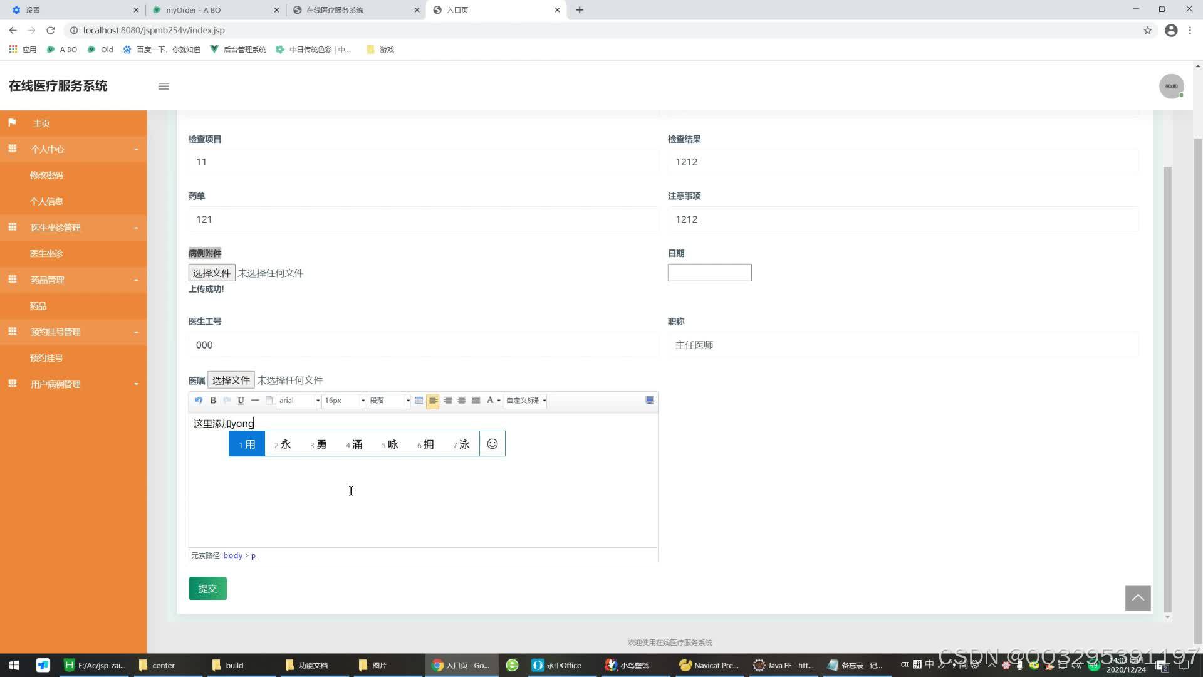Click the p link in element path
The width and height of the screenshot is (1203, 677).
point(253,555)
